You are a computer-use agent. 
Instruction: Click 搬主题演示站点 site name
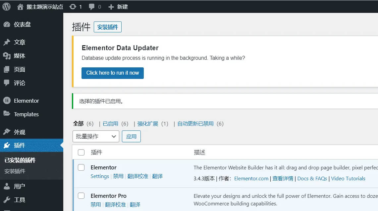click(x=45, y=7)
